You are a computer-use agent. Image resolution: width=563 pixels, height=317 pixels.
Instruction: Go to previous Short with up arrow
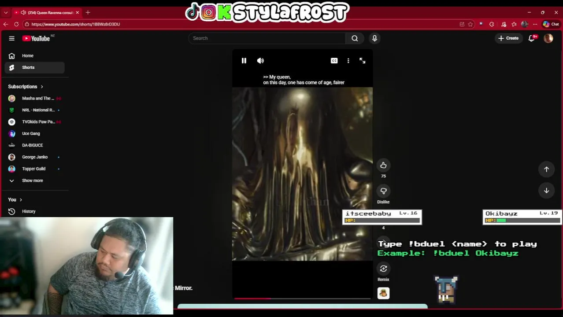pyautogui.click(x=546, y=169)
